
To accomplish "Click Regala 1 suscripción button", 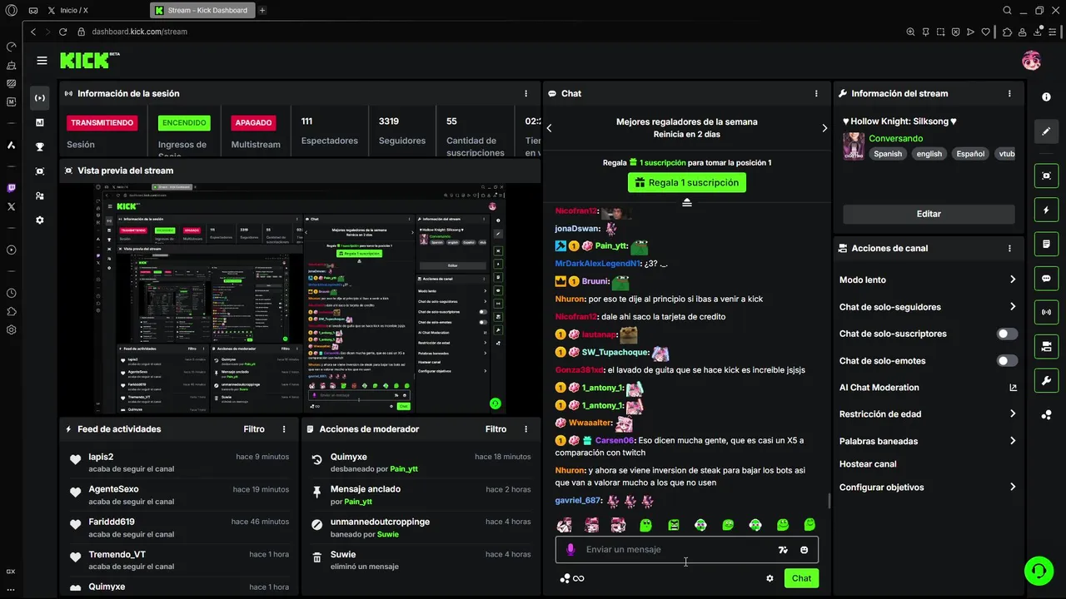I will point(687,182).
